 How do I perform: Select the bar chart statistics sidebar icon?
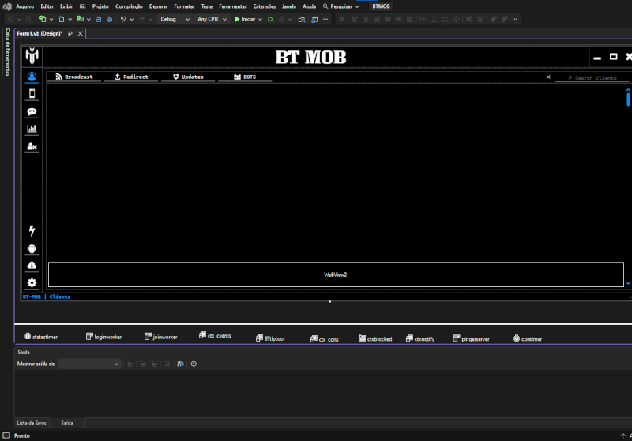pyautogui.click(x=32, y=129)
